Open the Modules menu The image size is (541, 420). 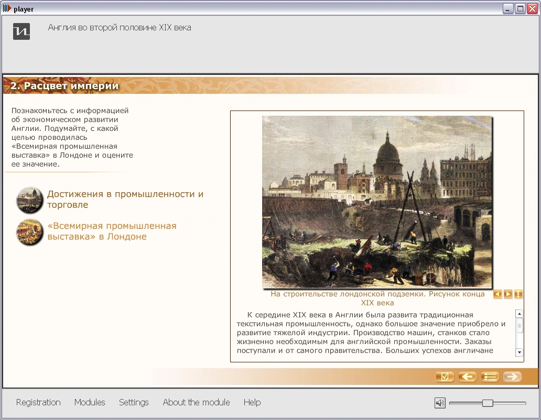click(x=90, y=402)
